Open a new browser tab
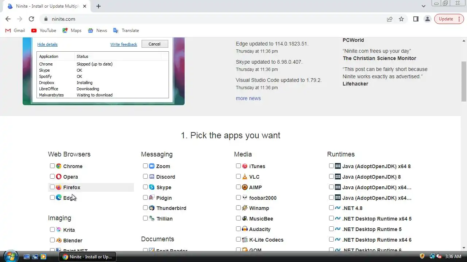Screen dimensions: 467x262 point(99,6)
